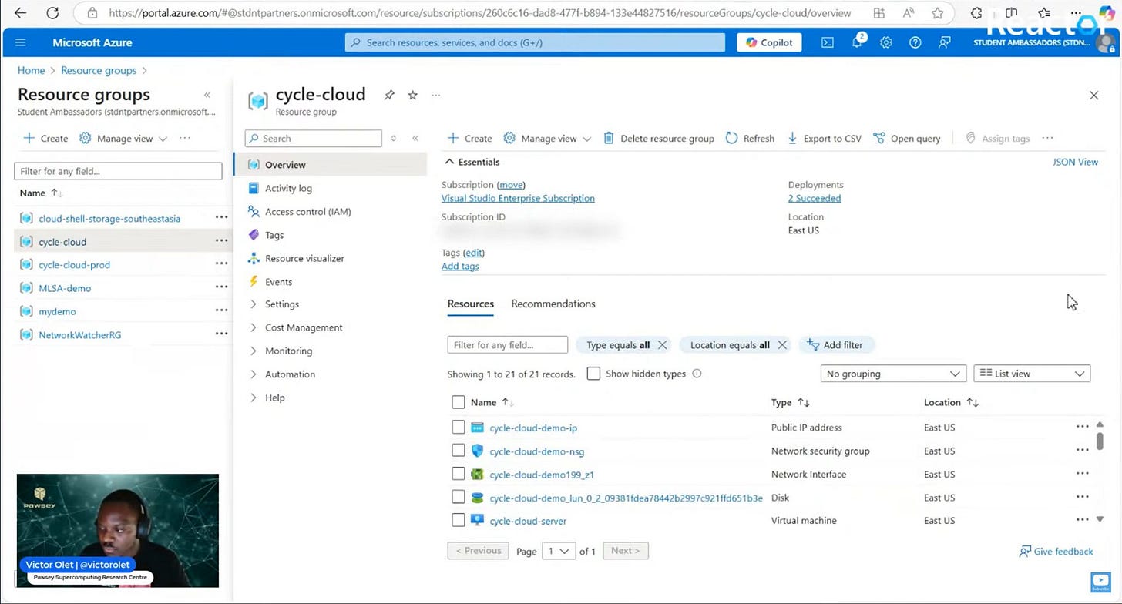Add page to browser favorites star
Image resolution: width=1122 pixels, height=604 pixels.
(x=937, y=13)
